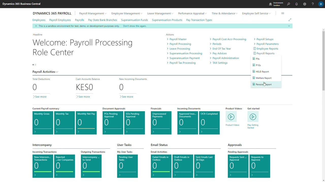
Task: Open the Employee Reports action
Action: click(x=266, y=49)
